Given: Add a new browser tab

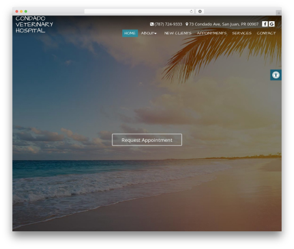Looking at the screenshot, I should [x=279, y=13].
